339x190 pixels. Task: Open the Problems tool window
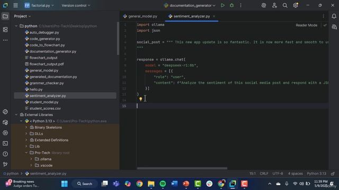point(5,154)
